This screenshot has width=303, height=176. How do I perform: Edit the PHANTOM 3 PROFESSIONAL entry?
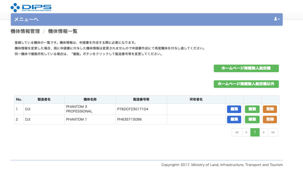tap(234, 109)
